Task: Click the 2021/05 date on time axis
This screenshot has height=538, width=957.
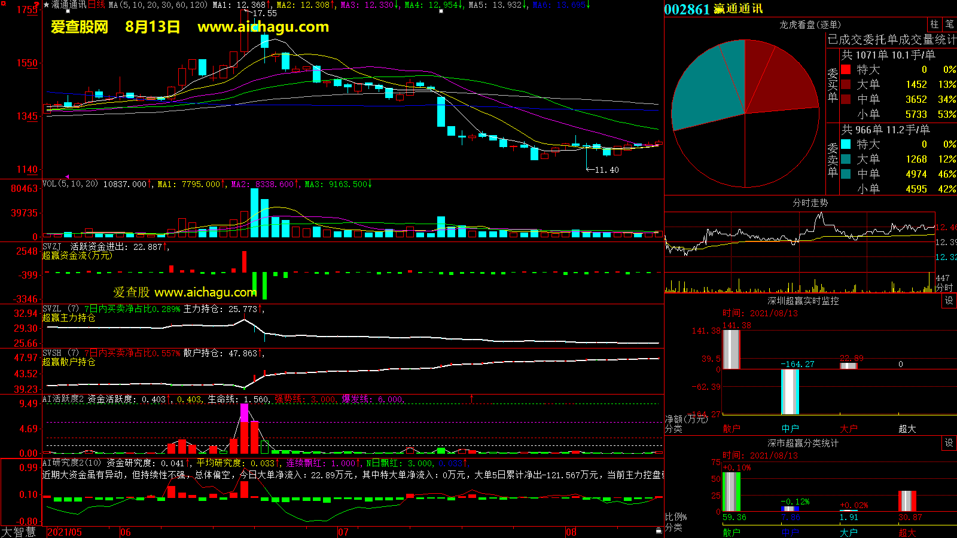Action: coord(65,532)
